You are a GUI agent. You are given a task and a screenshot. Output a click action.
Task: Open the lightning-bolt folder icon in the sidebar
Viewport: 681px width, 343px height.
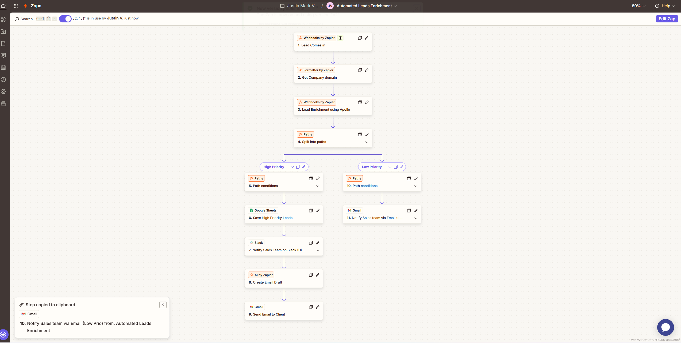tap(3, 31)
